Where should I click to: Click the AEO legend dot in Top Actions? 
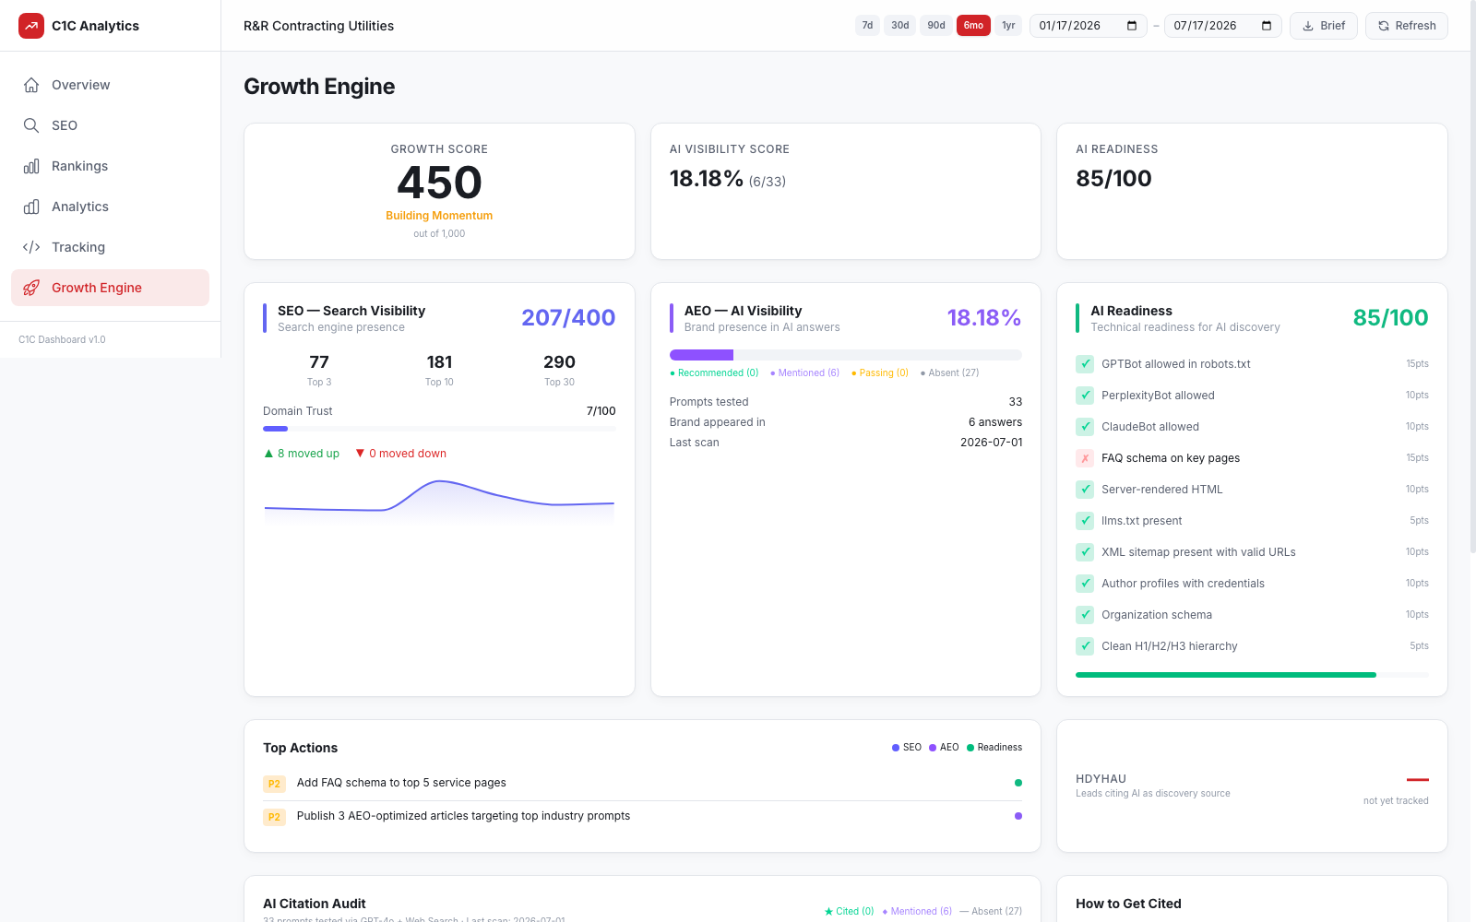(933, 748)
